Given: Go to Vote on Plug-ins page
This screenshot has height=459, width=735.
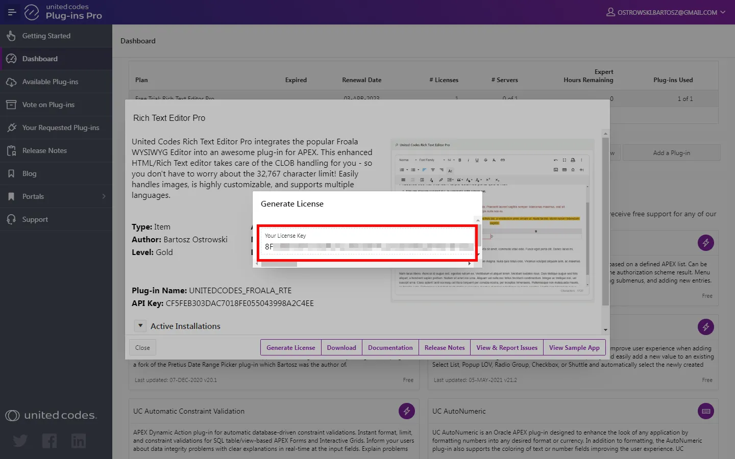Looking at the screenshot, I should tap(48, 105).
